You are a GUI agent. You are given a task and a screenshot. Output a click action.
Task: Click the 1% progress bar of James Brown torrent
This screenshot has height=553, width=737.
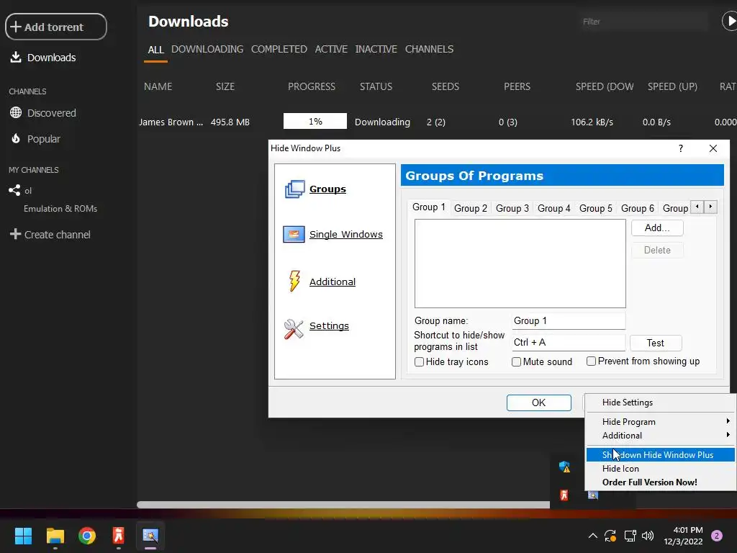(x=315, y=121)
